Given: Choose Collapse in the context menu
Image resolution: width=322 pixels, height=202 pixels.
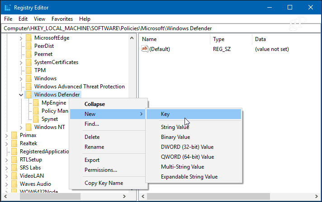Looking at the screenshot, I should [x=108, y=104].
